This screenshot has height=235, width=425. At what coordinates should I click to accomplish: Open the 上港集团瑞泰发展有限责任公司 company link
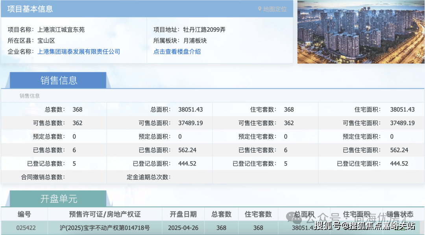pos(79,52)
